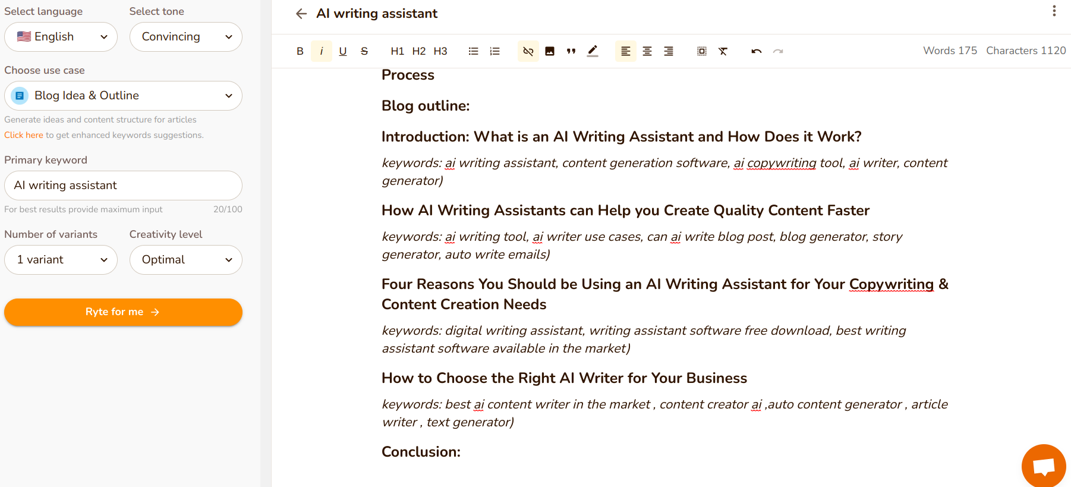Toggle underline formatting
Viewport: 1071px width, 487px height.
pyautogui.click(x=343, y=51)
